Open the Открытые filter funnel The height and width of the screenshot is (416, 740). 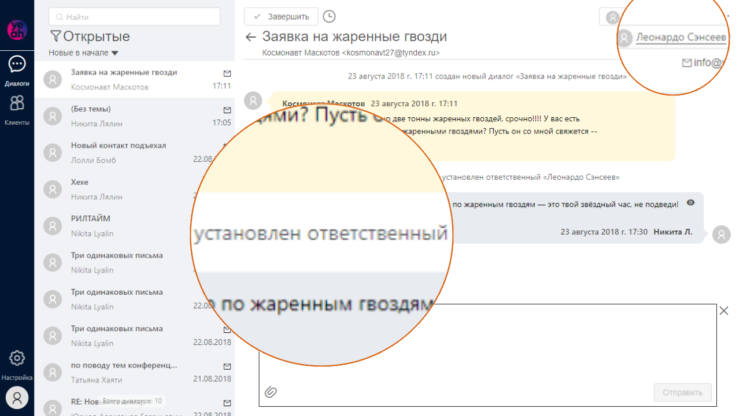point(55,36)
